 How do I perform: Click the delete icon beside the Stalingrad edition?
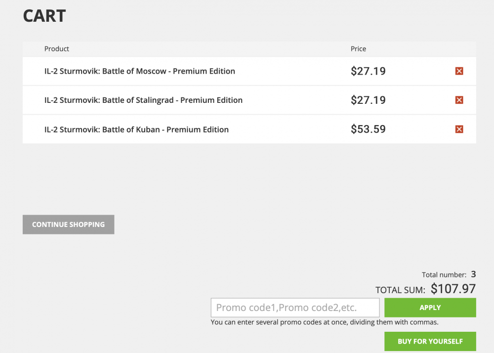459,100
